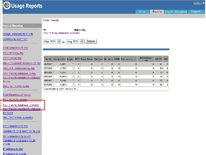Click the Ei logo in the header
The width and height of the screenshot is (206, 155).
[7, 5]
